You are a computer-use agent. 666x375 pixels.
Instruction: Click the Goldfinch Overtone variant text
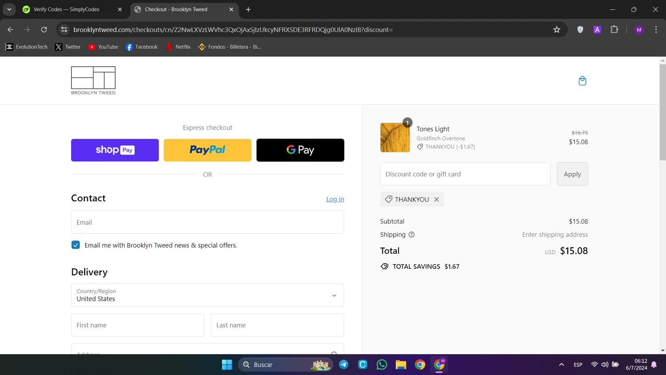[x=441, y=138]
